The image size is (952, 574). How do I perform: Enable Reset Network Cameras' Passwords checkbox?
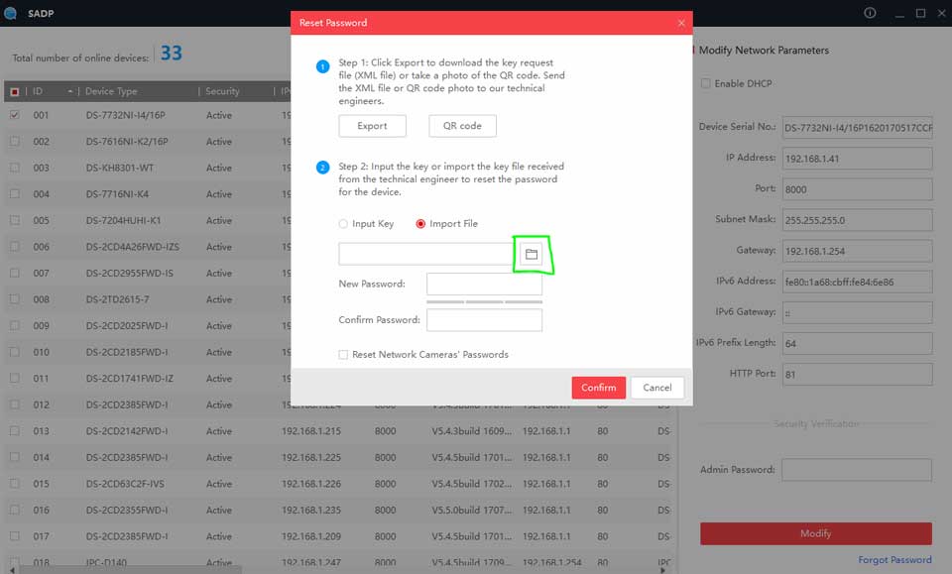[343, 354]
